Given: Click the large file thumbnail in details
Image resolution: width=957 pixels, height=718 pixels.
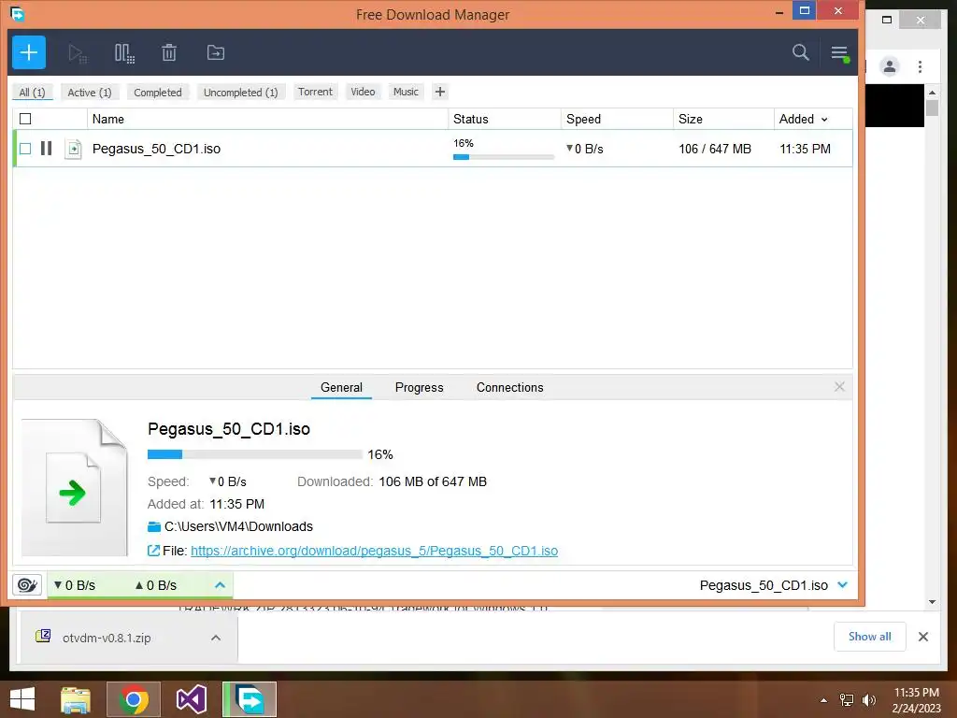Looking at the screenshot, I should click(75, 487).
